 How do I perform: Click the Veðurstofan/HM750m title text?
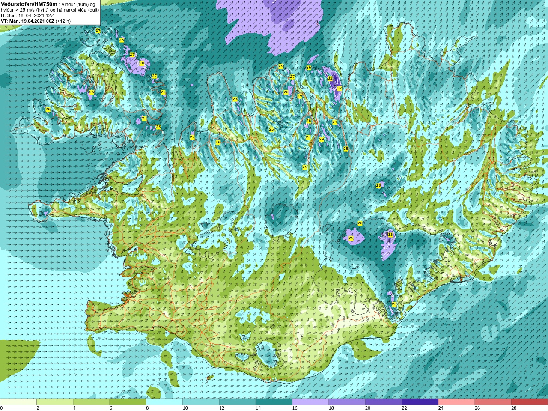tap(29, 4)
